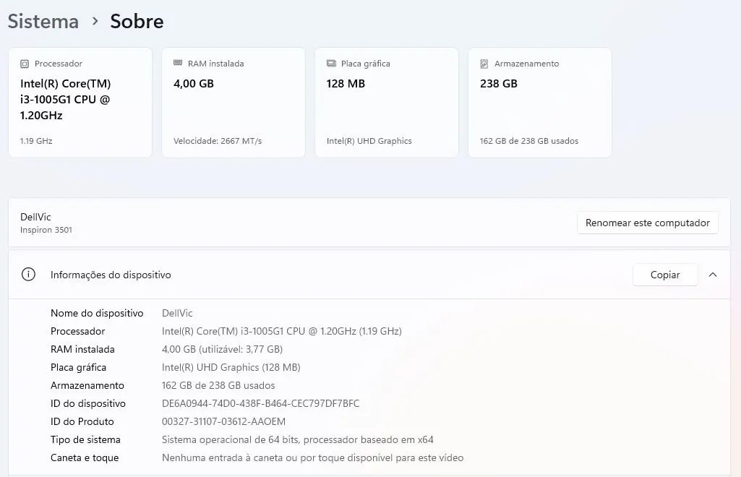Click Renomear este computador button
The width and height of the screenshot is (741, 477).
pyautogui.click(x=648, y=223)
